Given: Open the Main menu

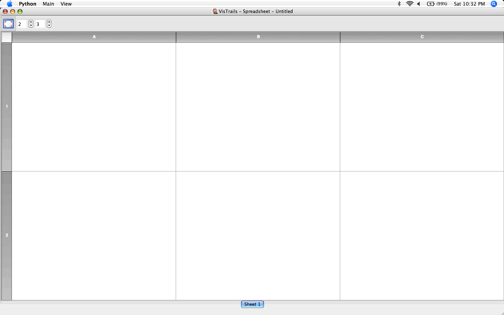Looking at the screenshot, I should pos(48,4).
